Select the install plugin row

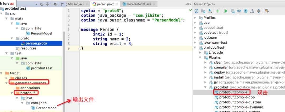pos(247,77)
